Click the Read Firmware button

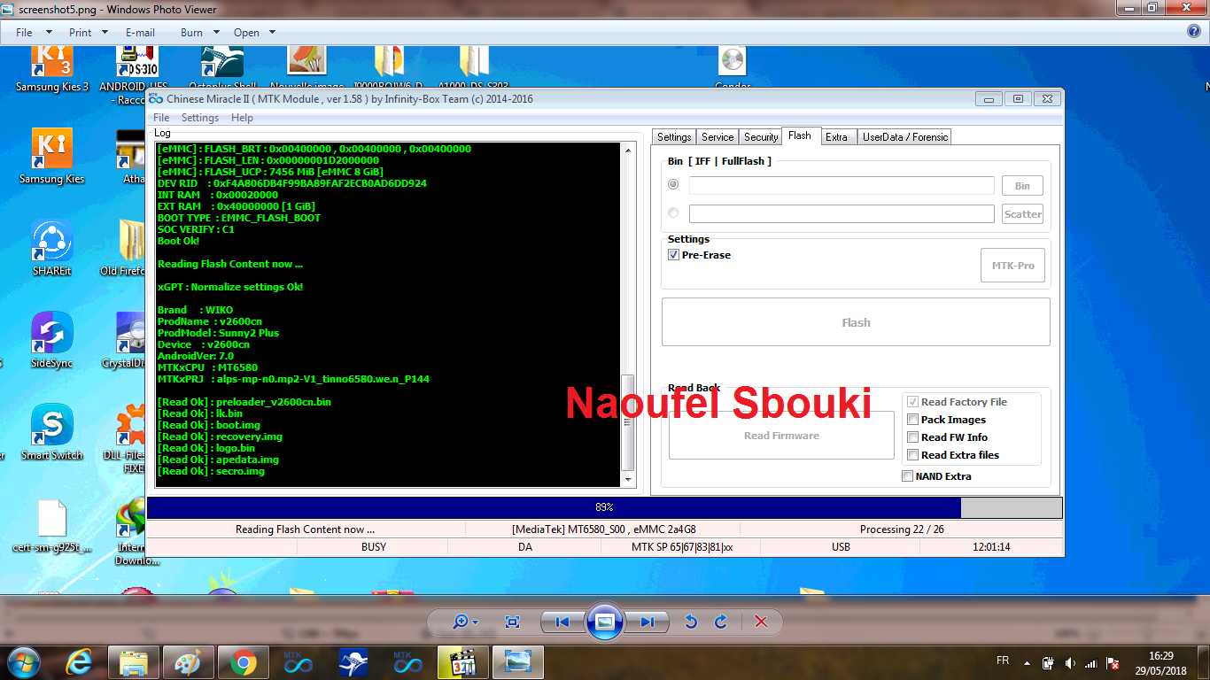[x=781, y=436]
